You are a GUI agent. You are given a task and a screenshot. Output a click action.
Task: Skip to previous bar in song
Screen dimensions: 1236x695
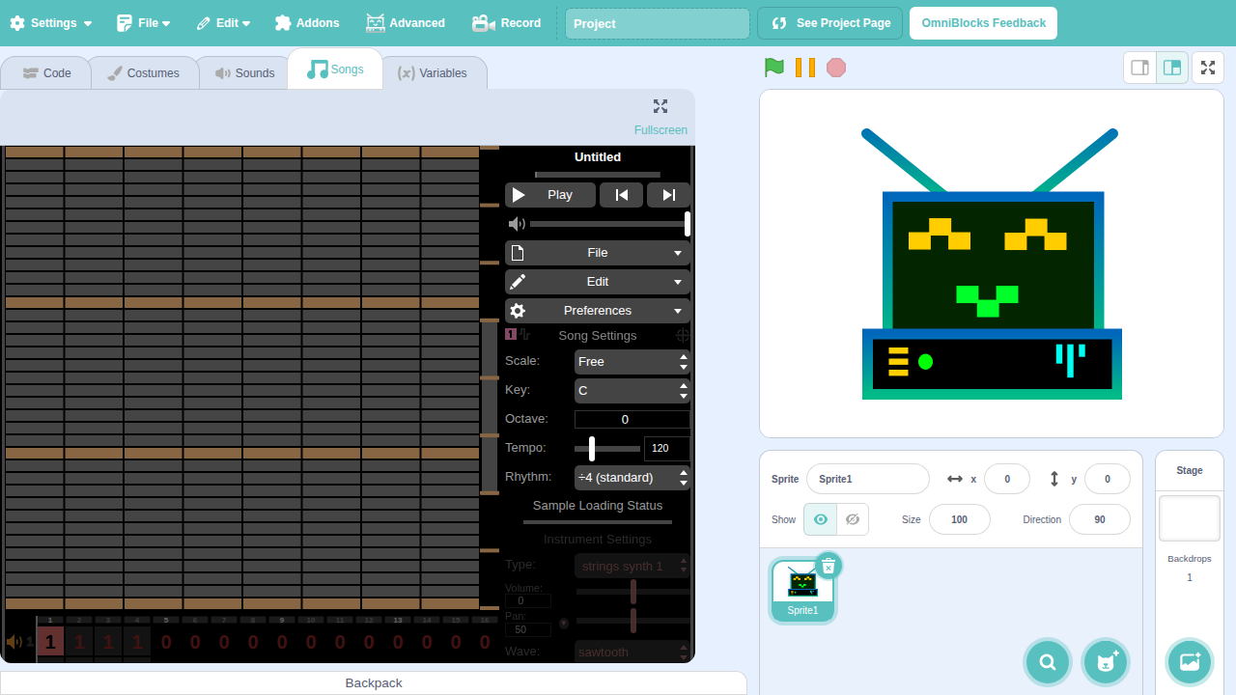[x=622, y=195]
